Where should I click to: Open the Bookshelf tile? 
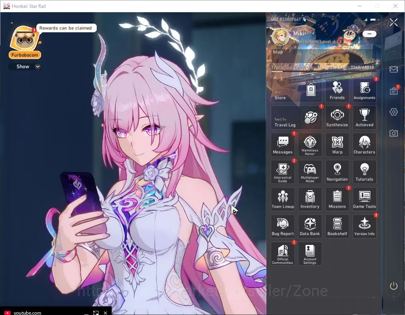point(337,226)
